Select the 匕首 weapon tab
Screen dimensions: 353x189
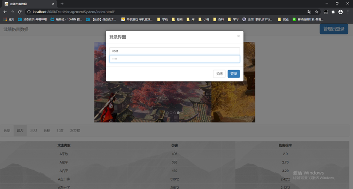pyautogui.click(x=60, y=130)
